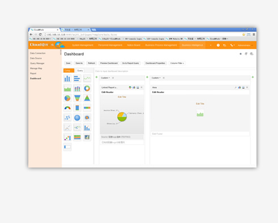Close the Linked Report widget
Viewport: 278px width, 223px height.
[x=142, y=87]
